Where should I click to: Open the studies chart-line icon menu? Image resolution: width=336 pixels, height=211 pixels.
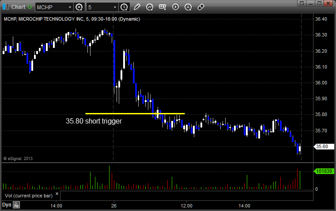(150, 7)
